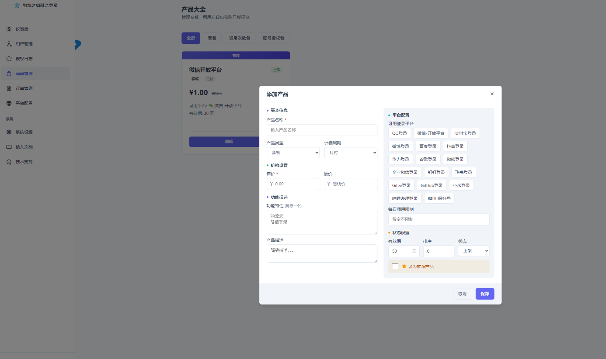Open 订单管理 in the sidebar
Image resolution: width=606 pixels, height=359 pixels.
tap(35, 88)
